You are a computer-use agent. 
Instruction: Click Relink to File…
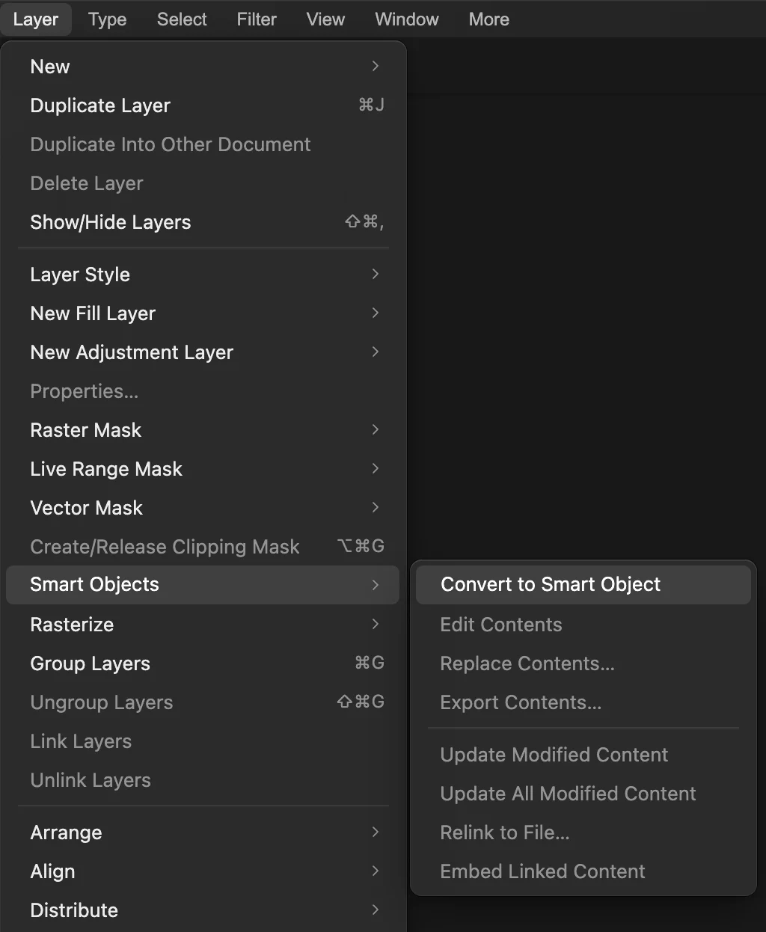point(583,833)
